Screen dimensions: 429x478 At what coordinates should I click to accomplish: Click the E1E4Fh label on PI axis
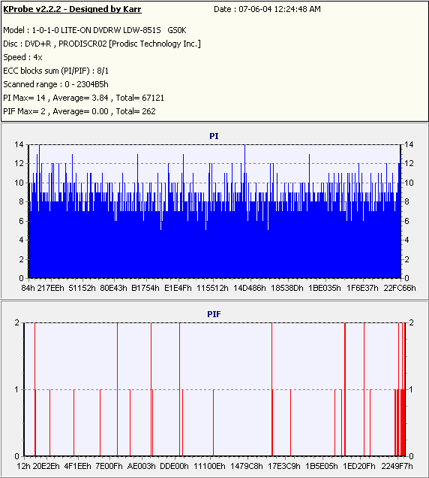tap(178, 288)
